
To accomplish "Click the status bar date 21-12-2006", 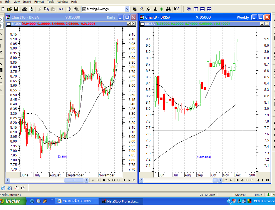I will click(x=207, y=195).
